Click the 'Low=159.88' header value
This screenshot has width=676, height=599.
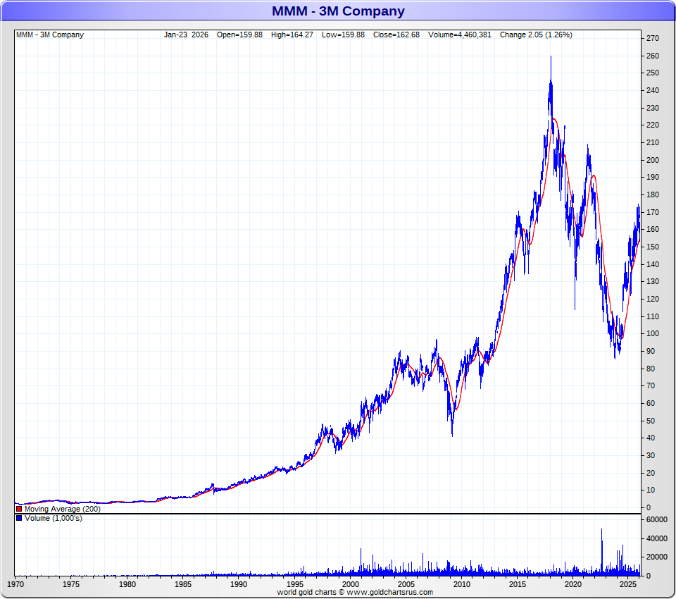point(343,35)
